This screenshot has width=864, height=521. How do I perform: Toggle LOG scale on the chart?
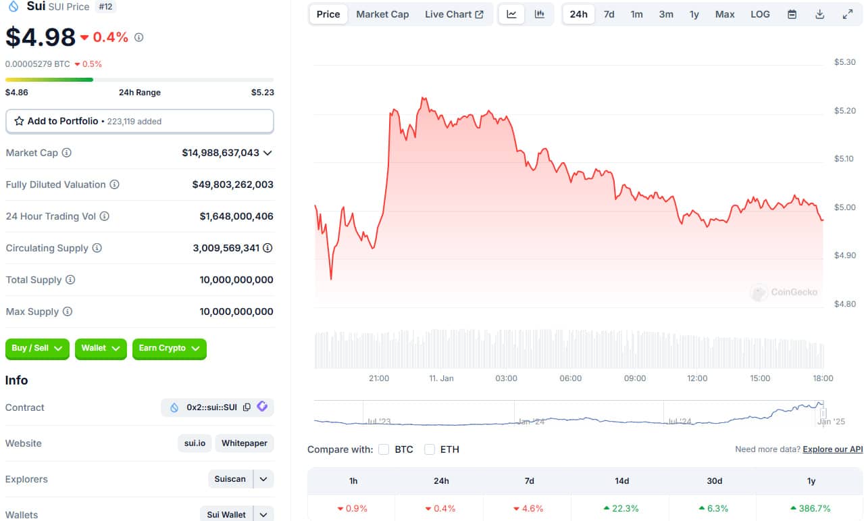click(760, 14)
